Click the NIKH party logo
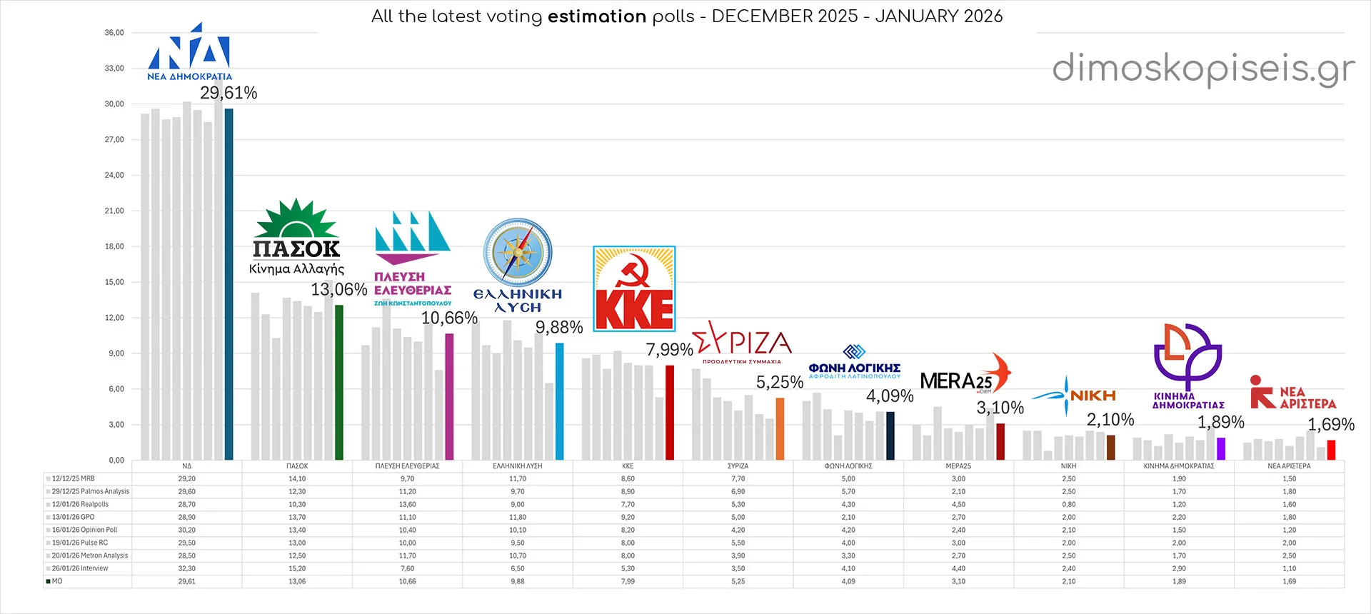 [x=1073, y=396]
